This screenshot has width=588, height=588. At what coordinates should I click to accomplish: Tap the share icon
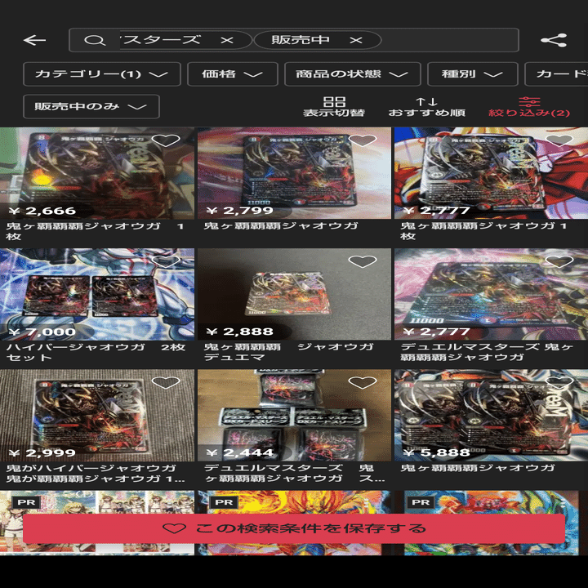(554, 40)
